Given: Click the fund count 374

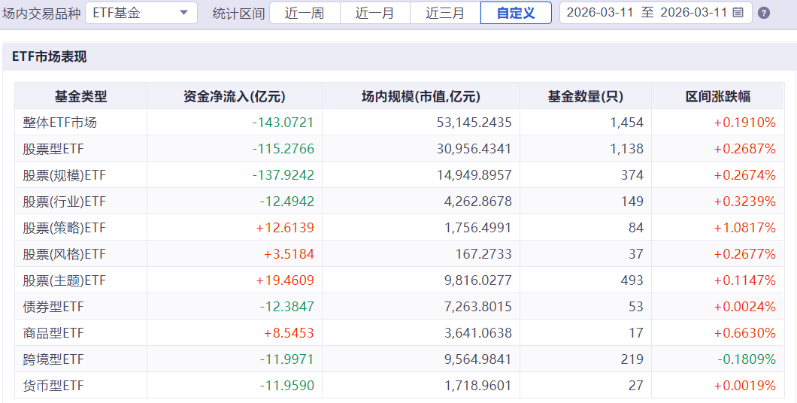Looking at the screenshot, I should (632, 175).
